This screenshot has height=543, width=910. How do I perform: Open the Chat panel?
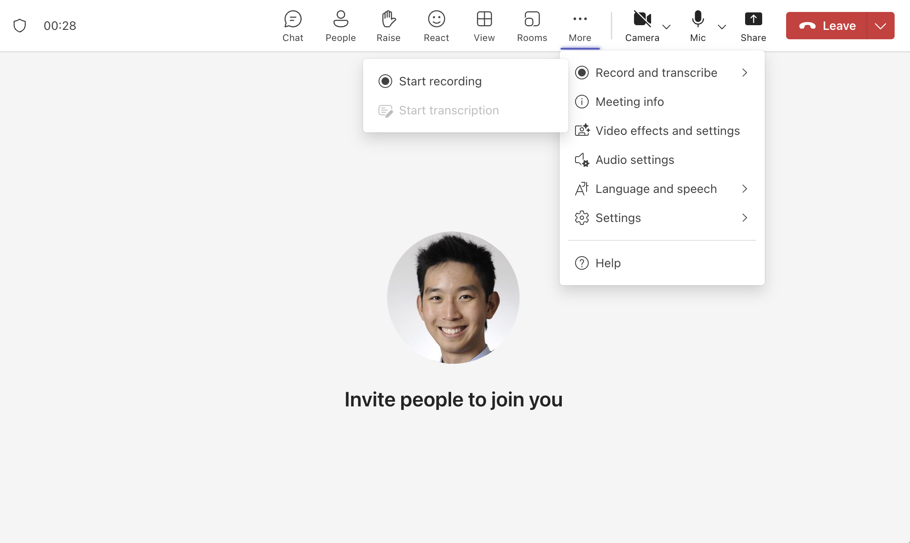pyautogui.click(x=293, y=26)
